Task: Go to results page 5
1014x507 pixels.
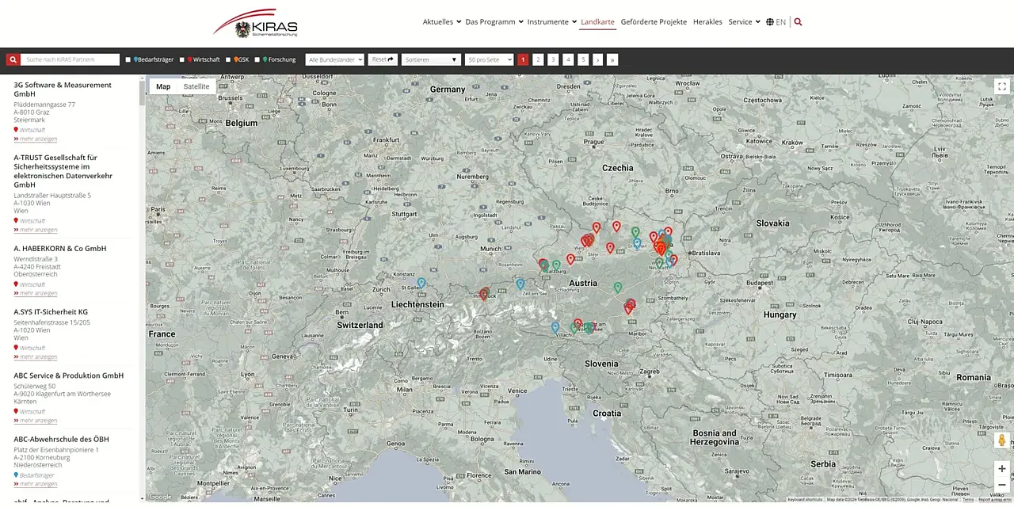Action: pos(583,59)
